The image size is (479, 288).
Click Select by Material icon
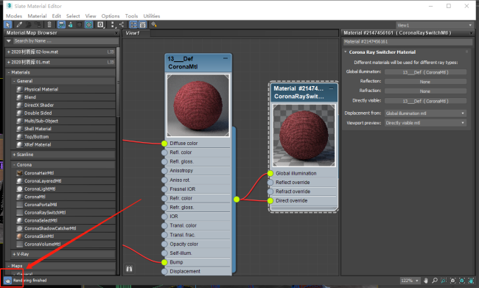(x=154, y=25)
